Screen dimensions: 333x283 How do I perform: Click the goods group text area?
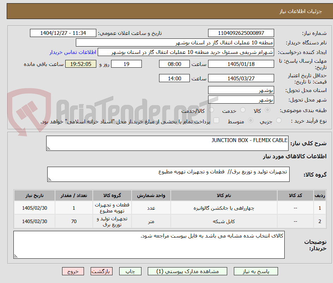(168, 174)
